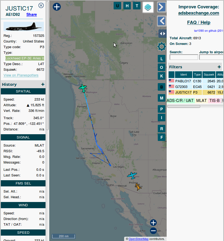Click the aircraft table horizontal scrollbar
Screen dimensions: 224x241
click(x=184, y=107)
